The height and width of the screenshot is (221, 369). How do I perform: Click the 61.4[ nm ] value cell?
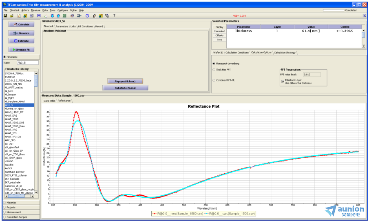pyautogui.click(x=311, y=31)
